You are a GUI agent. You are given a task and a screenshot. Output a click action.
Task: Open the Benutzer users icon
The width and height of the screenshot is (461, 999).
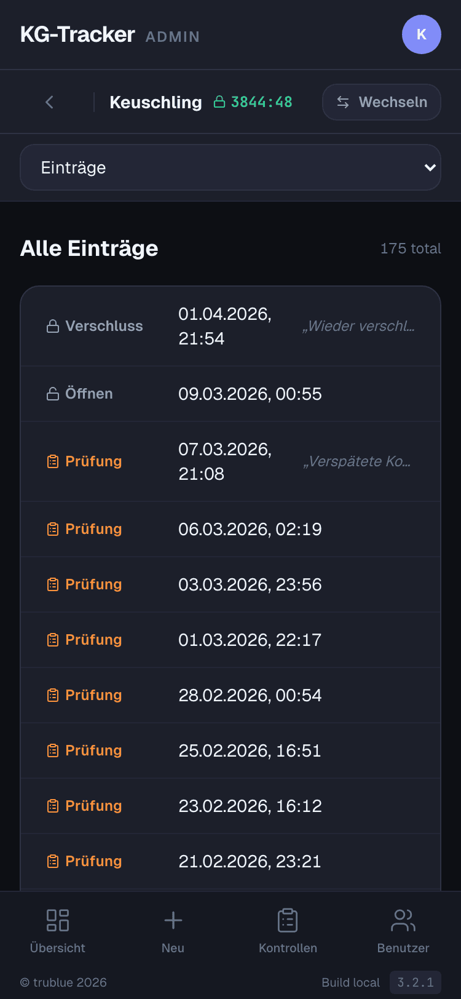403,920
